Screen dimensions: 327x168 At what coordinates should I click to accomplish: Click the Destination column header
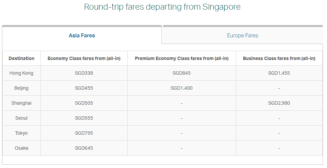click(21, 58)
